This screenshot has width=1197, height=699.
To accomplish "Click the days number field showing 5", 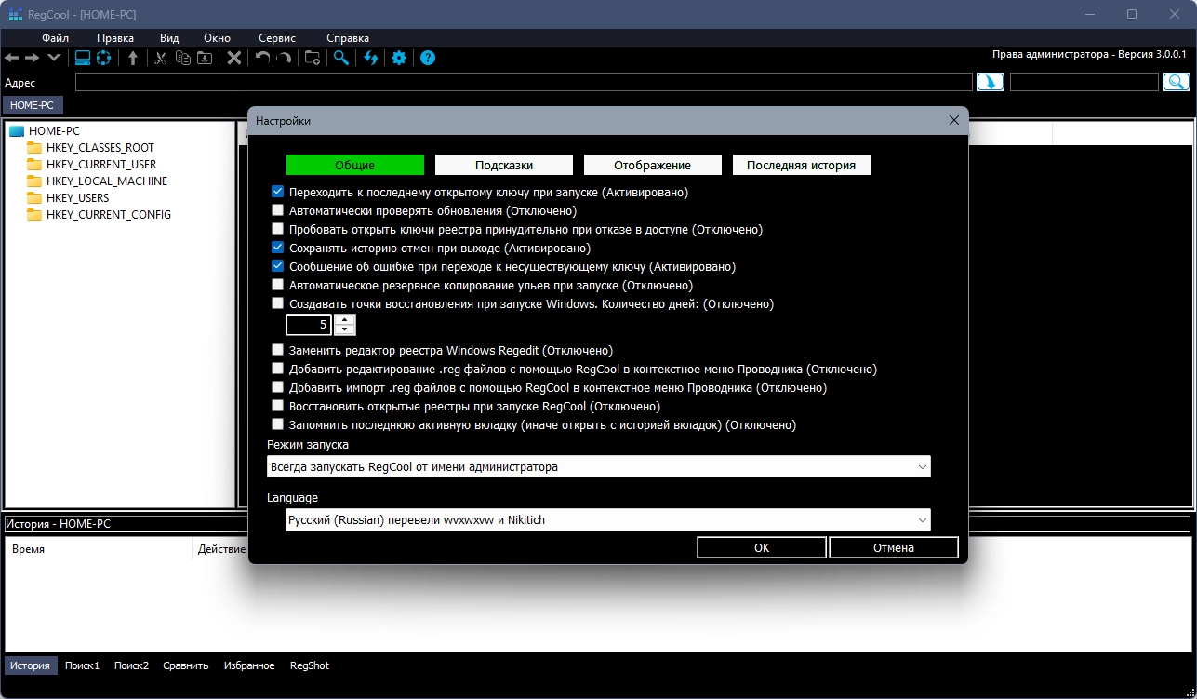I will [x=309, y=325].
